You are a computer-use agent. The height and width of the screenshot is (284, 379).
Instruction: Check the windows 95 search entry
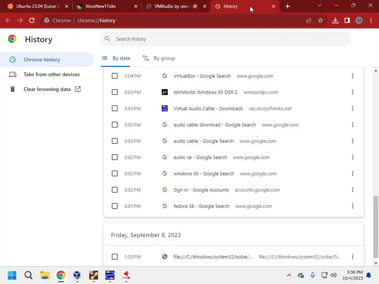(115, 173)
